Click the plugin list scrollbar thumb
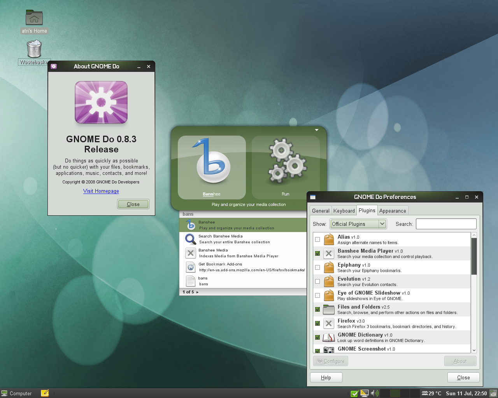The height and width of the screenshot is (398, 498). point(474,257)
